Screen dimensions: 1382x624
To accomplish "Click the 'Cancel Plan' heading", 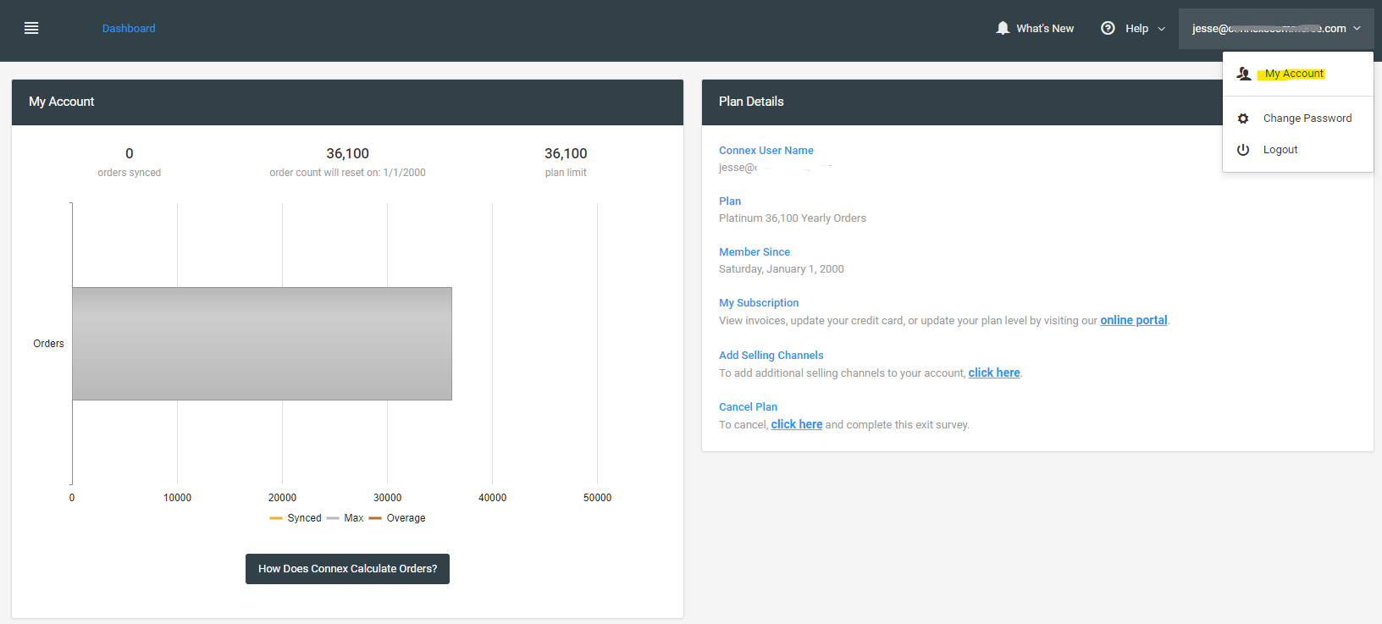I will pos(749,407).
